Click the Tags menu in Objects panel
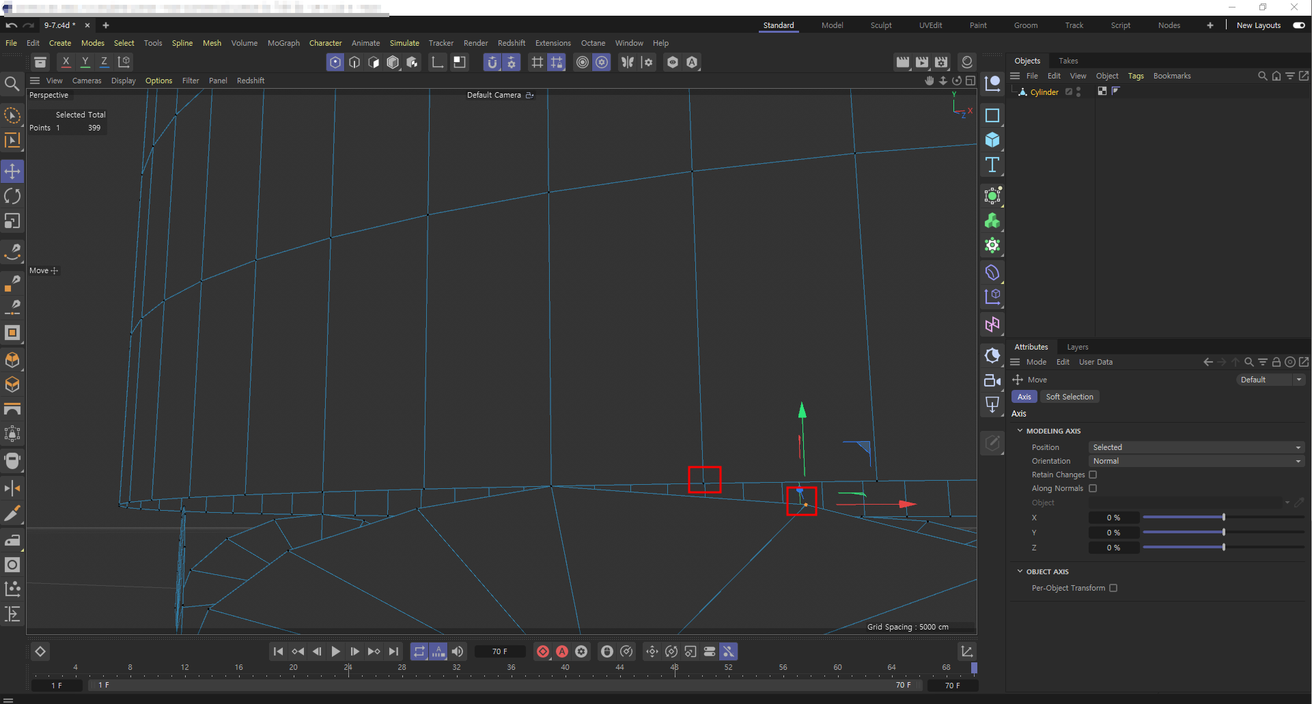1312x704 pixels. click(1136, 76)
